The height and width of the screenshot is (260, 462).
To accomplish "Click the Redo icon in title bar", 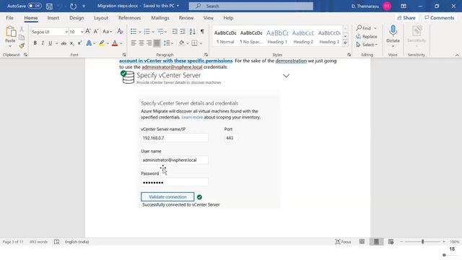I will tap(74, 6).
